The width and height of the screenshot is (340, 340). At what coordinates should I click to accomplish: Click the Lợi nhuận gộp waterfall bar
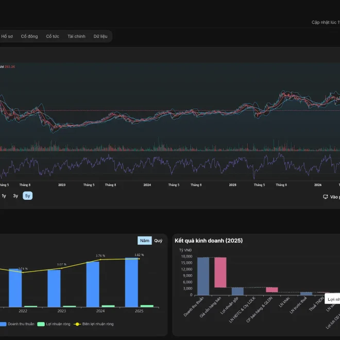[x=237, y=291]
